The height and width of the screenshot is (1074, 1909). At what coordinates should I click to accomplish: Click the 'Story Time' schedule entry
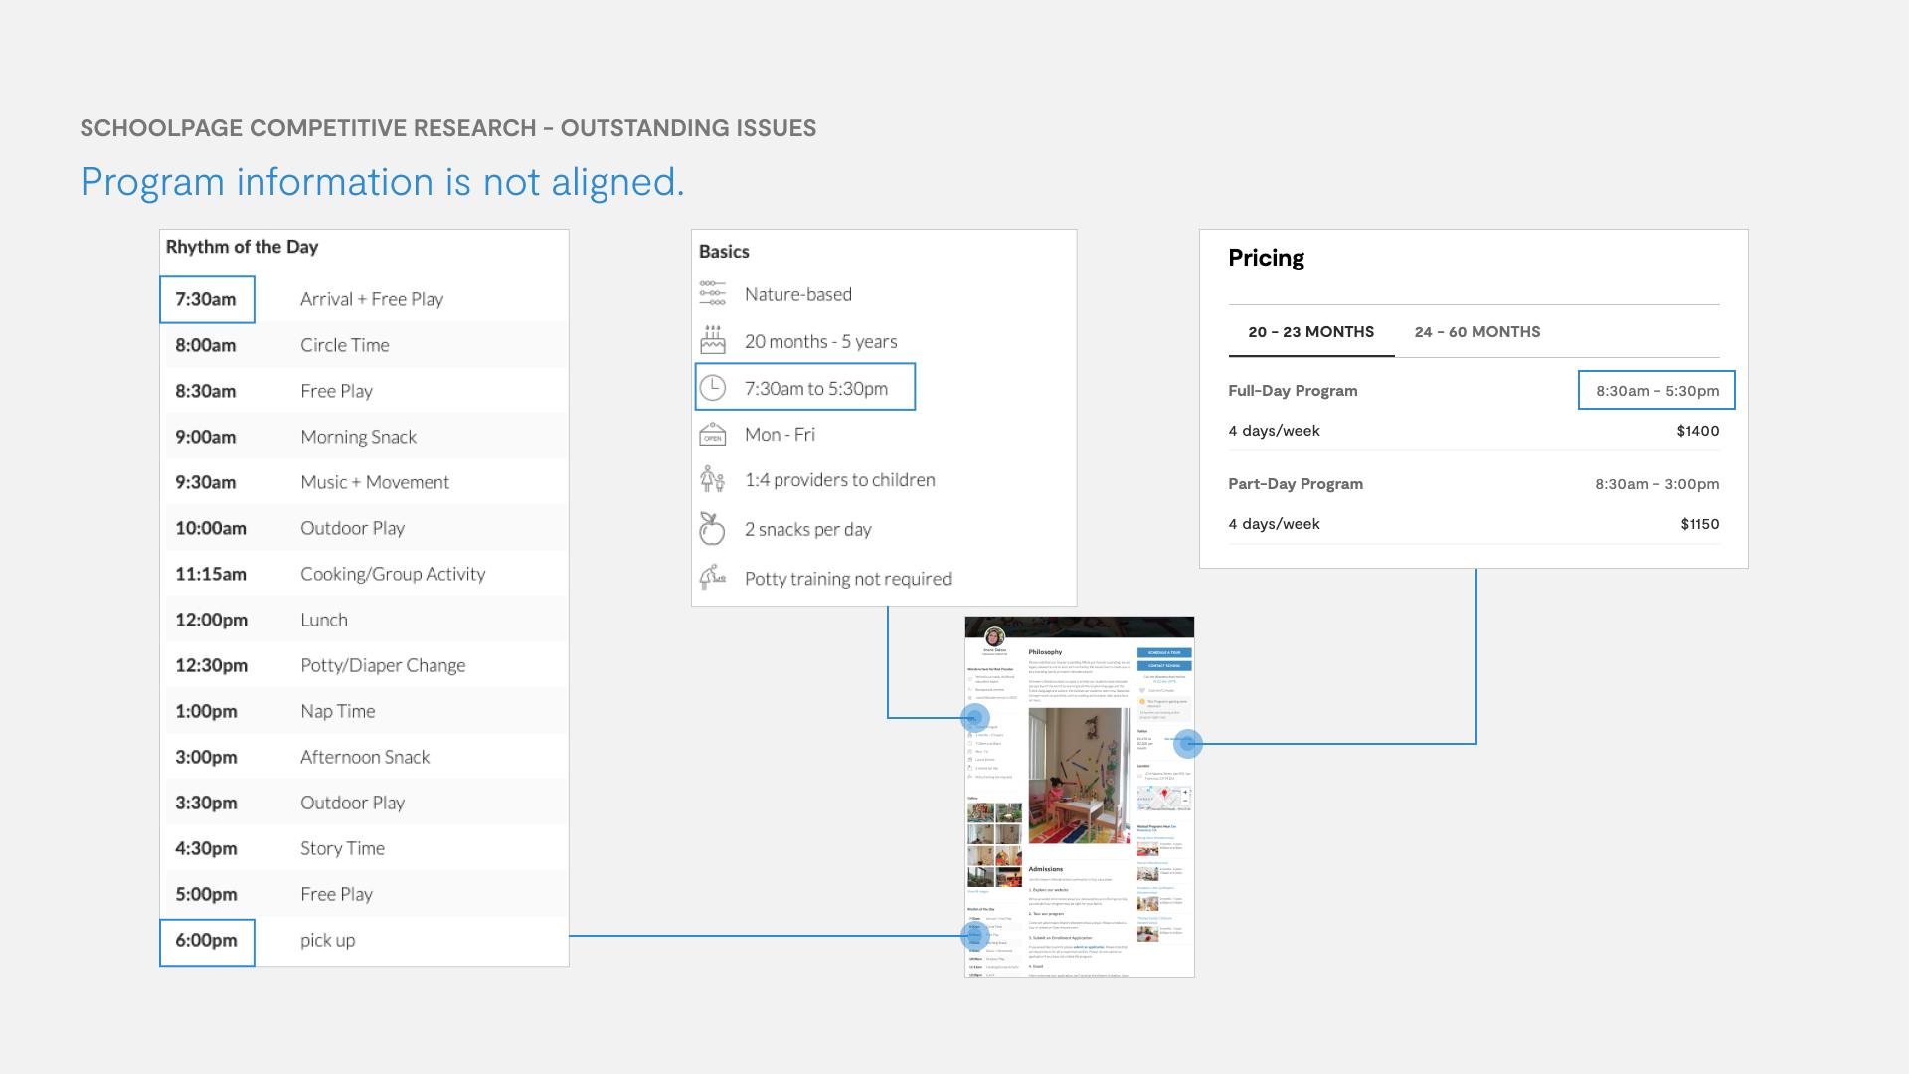tap(342, 848)
